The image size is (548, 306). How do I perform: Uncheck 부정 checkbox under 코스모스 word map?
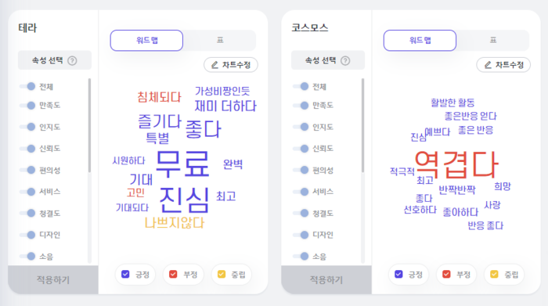(446, 274)
